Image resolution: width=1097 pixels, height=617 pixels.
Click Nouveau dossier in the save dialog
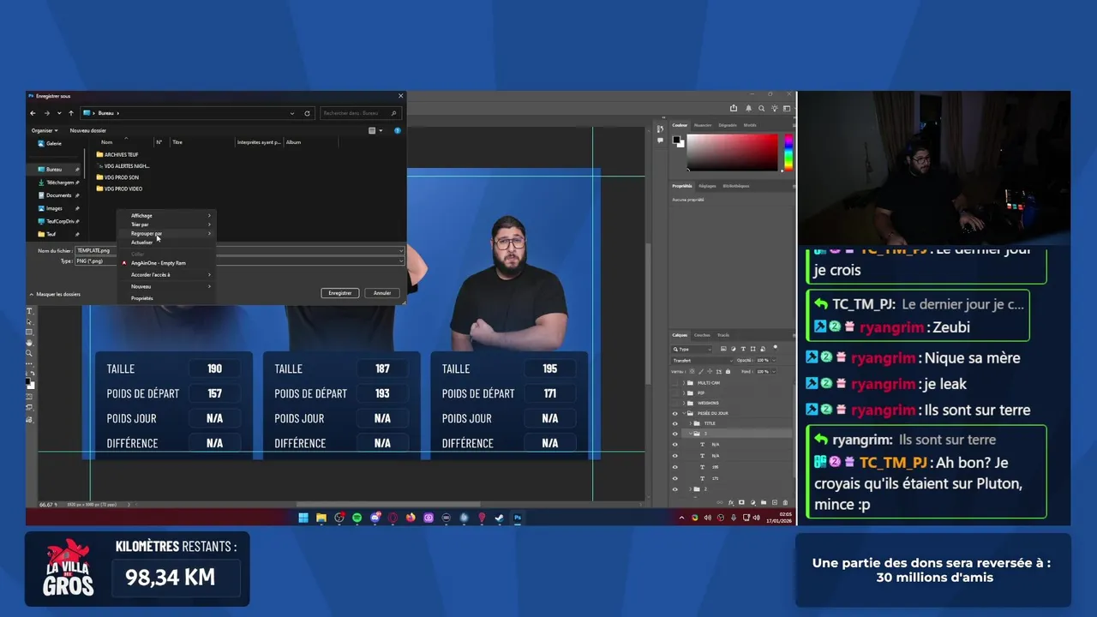[88, 130]
